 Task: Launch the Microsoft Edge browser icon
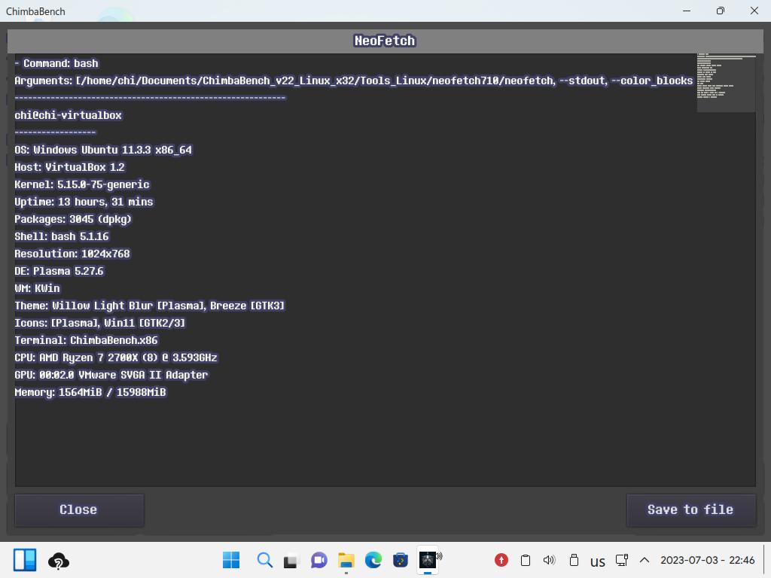pyautogui.click(x=373, y=560)
